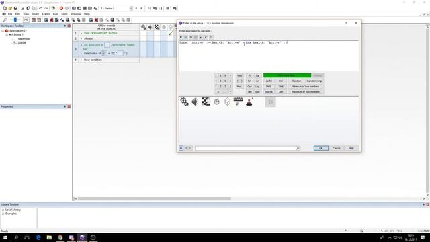Viewport: 430px width, 242px height.
Task: Select health bar in workspace tree
Action: point(24,39)
